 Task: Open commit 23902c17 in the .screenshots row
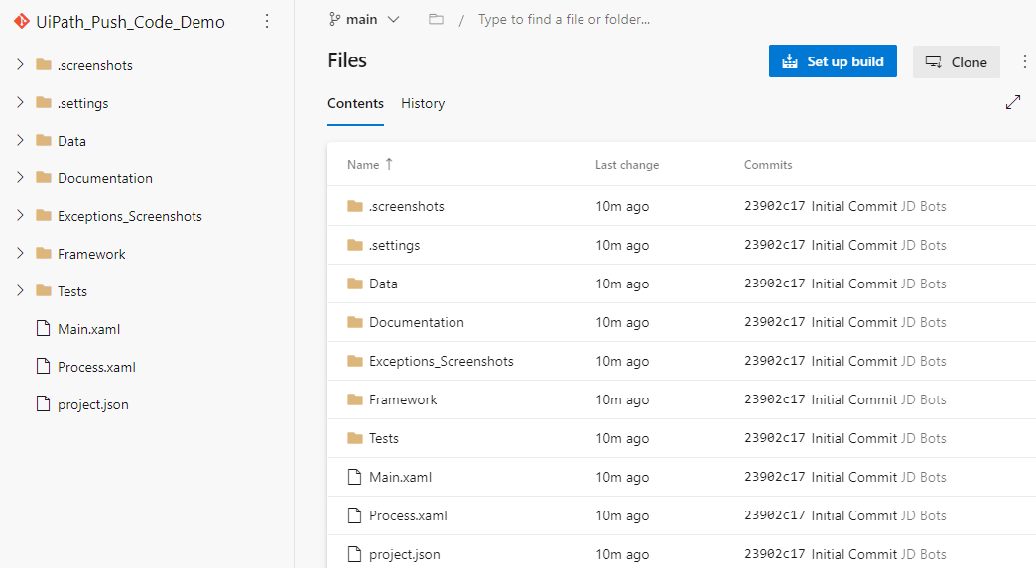coord(774,206)
